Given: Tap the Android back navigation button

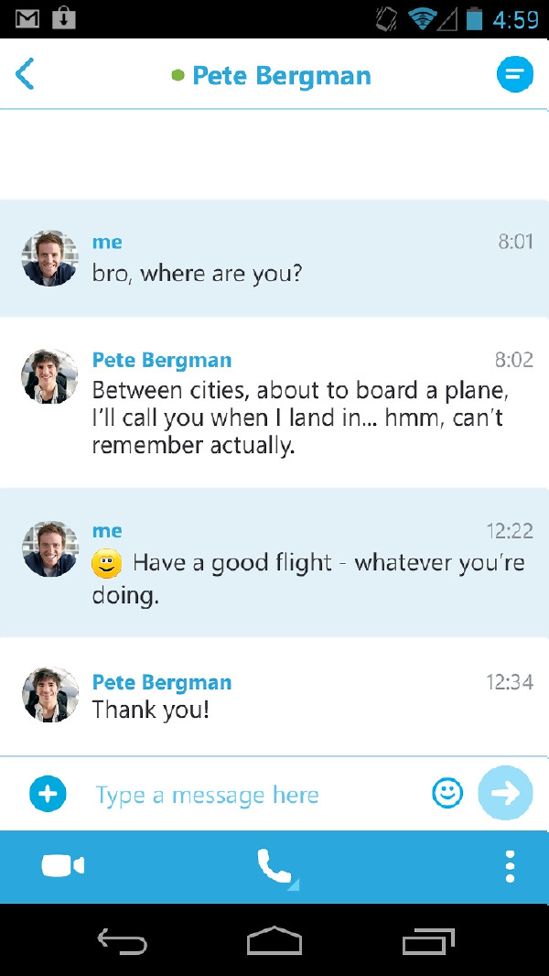Looking at the screenshot, I should (x=122, y=940).
